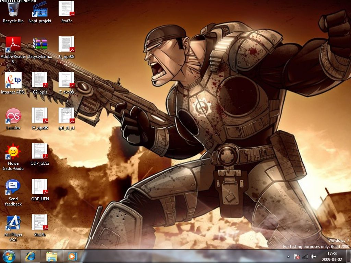The height and width of the screenshot is (263, 351).
Task: Select the Stat7c PDF file
Action: pyautogui.click(x=66, y=9)
